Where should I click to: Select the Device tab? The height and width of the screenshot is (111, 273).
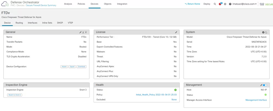click(x=7, y=23)
